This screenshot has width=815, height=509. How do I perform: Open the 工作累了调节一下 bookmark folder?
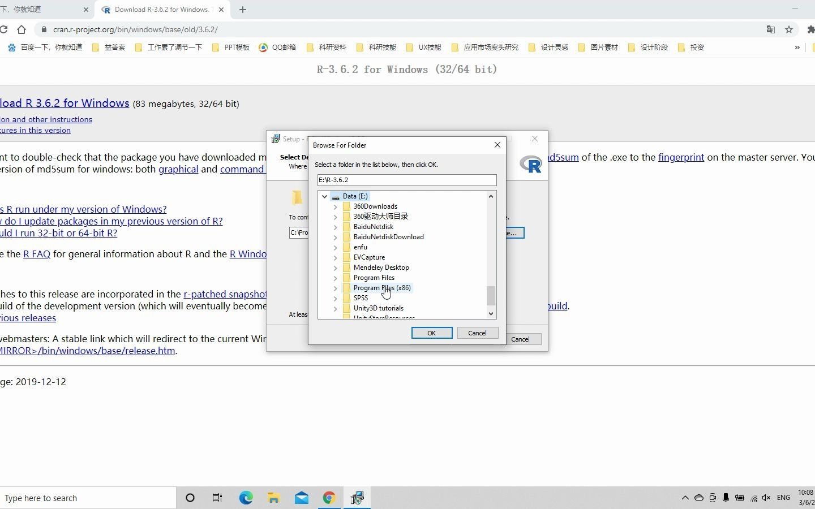click(x=169, y=48)
